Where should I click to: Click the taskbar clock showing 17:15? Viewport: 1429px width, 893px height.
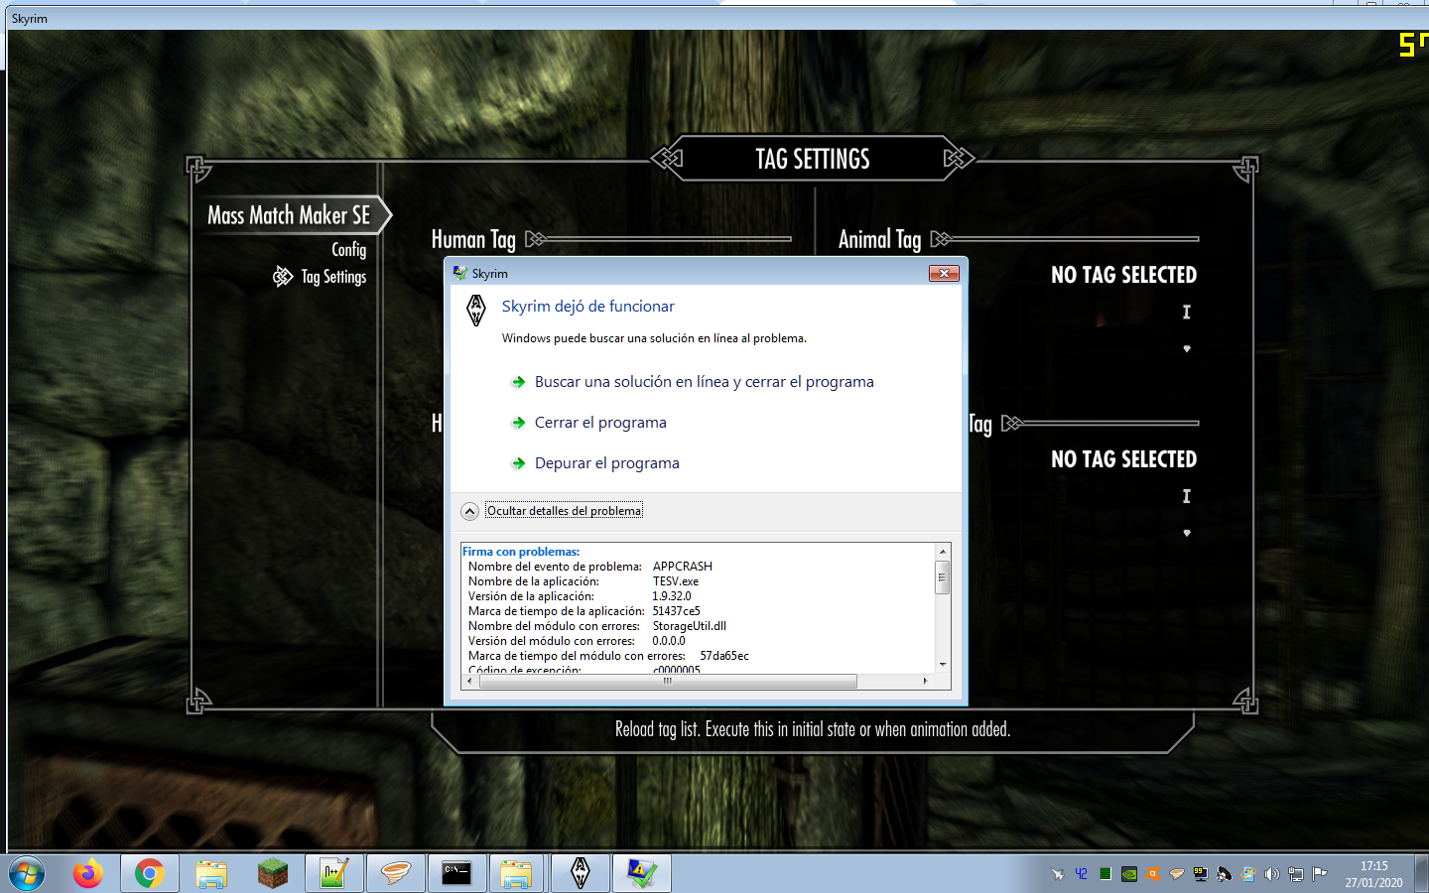point(1373,874)
